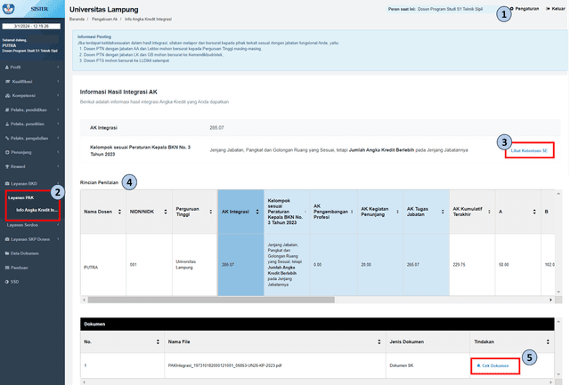Sort documents by Tindakan column
Screen dimensions: 570x385
548,341
